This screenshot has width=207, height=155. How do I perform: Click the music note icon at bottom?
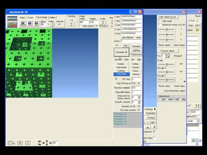(x=28, y=143)
